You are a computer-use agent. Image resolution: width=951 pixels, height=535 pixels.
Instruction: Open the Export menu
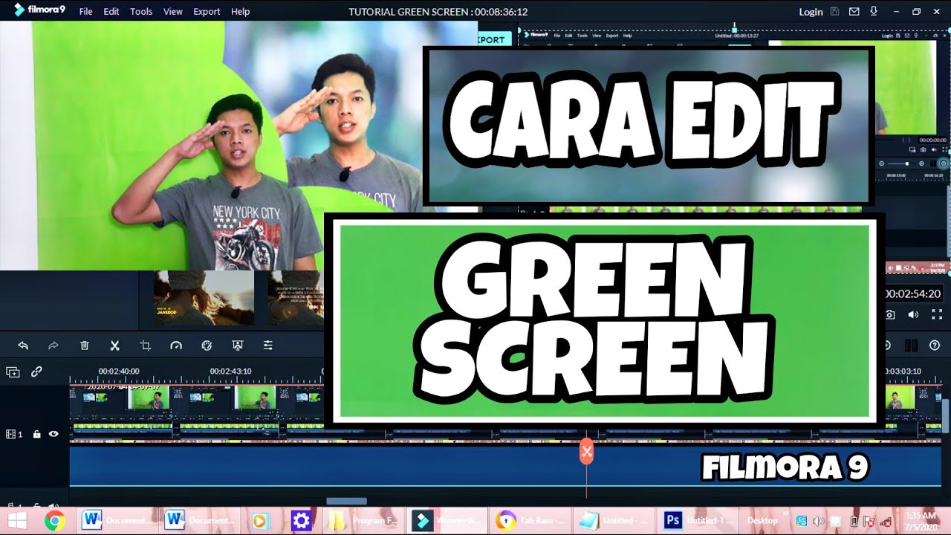click(x=207, y=12)
